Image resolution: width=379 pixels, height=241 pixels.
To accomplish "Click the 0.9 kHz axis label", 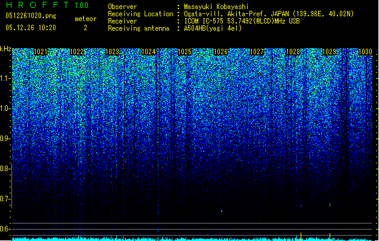I will click(5, 139).
